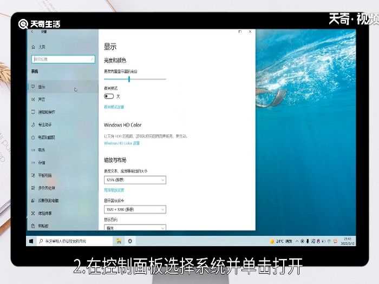The image size is (379, 284).
Task: Open File Explorer from the taskbar
Action: (x=119, y=241)
